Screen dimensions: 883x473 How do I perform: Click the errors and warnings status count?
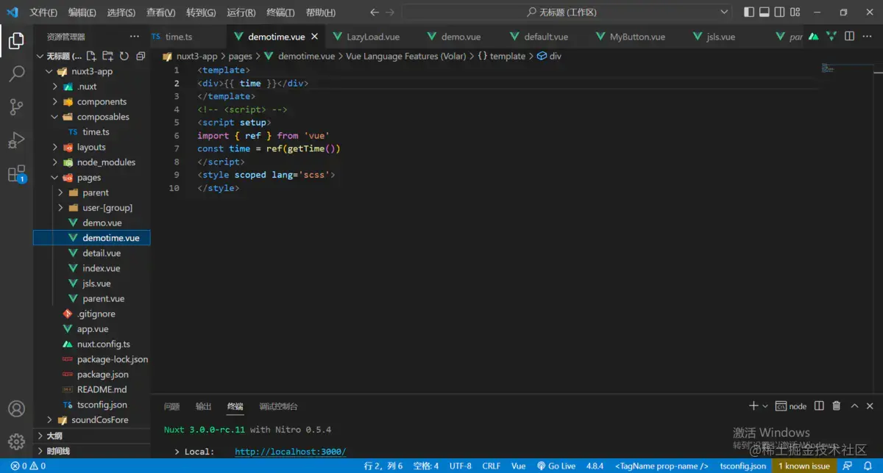(28, 466)
